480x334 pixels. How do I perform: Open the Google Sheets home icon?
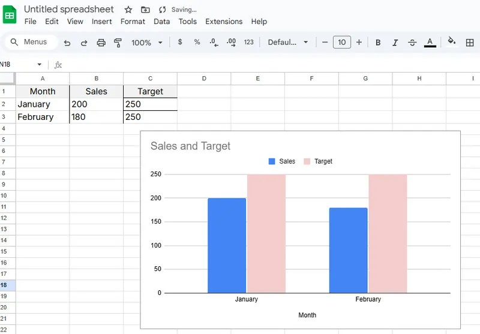tap(10, 14)
